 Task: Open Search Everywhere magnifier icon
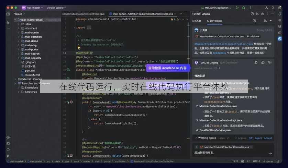(273, 8)
